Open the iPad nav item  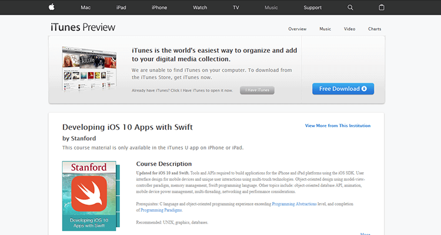[x=121, y=8]
